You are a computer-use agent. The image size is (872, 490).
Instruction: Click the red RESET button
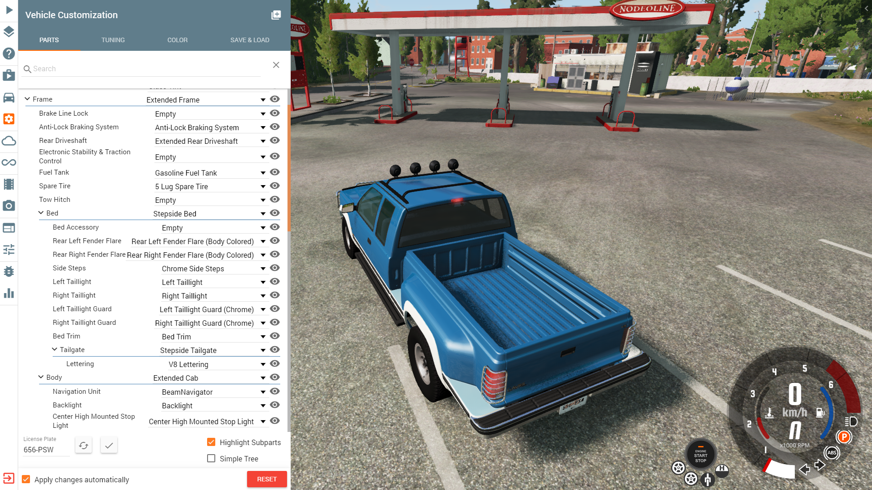pos(267,479)
